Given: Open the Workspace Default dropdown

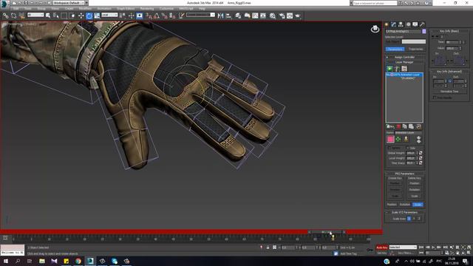Looking at the screenshot, I should pos(69,3).
